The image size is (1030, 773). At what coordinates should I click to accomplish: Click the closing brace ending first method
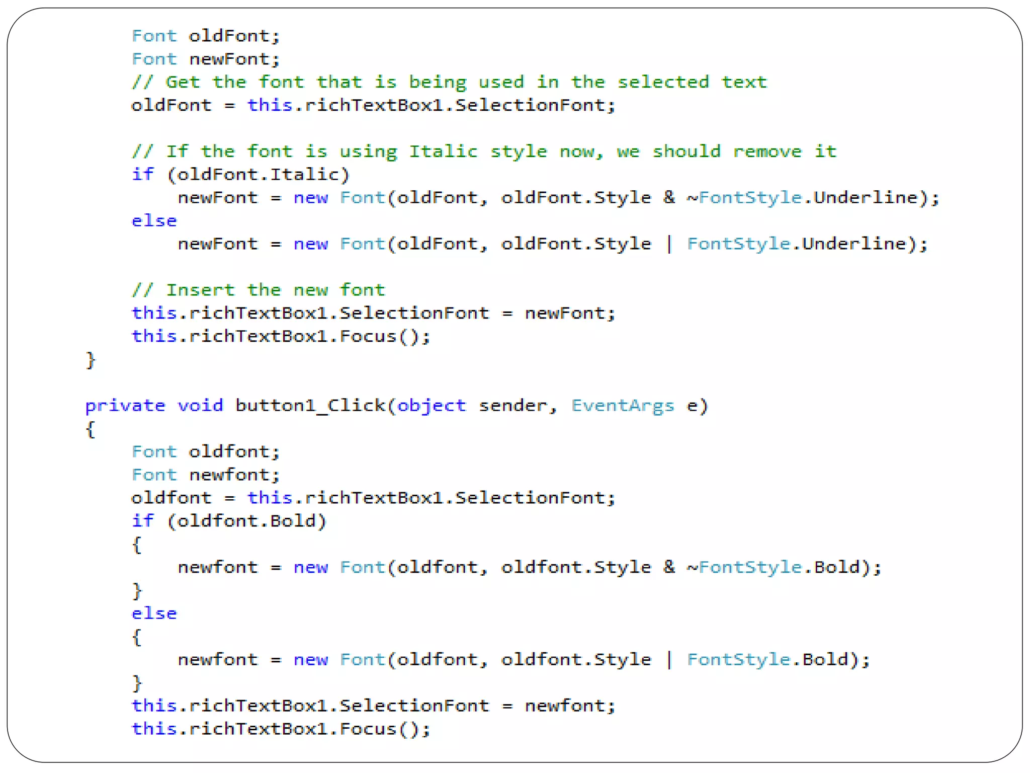click(91, 360)
